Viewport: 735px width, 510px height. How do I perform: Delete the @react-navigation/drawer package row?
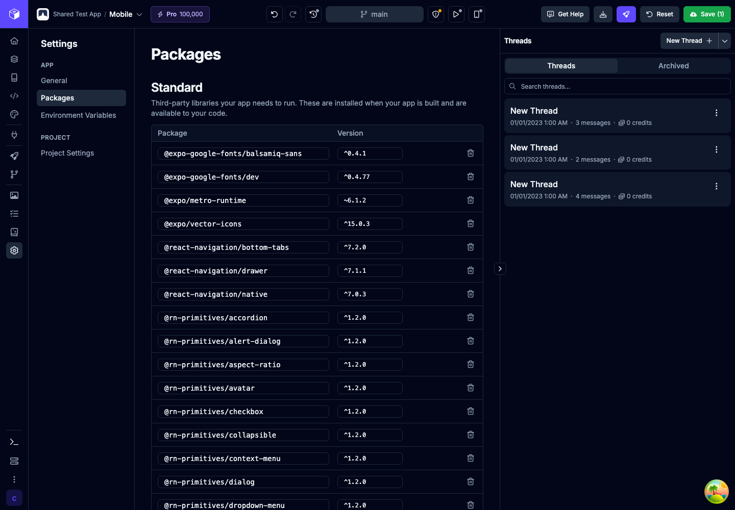coord(471,270)
